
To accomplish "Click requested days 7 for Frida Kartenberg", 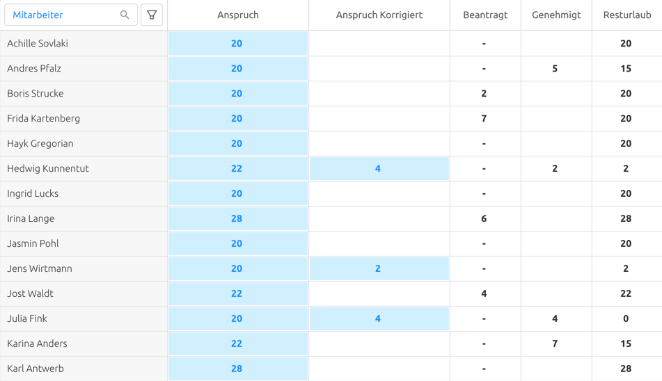I will click(484, 118).
